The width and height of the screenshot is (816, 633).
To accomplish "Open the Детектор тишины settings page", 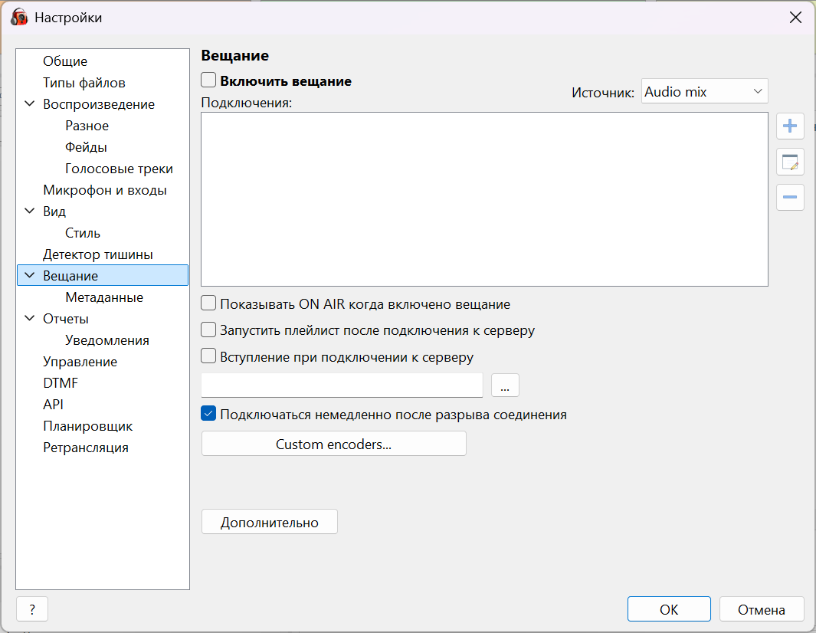I will tap(98, 254).
